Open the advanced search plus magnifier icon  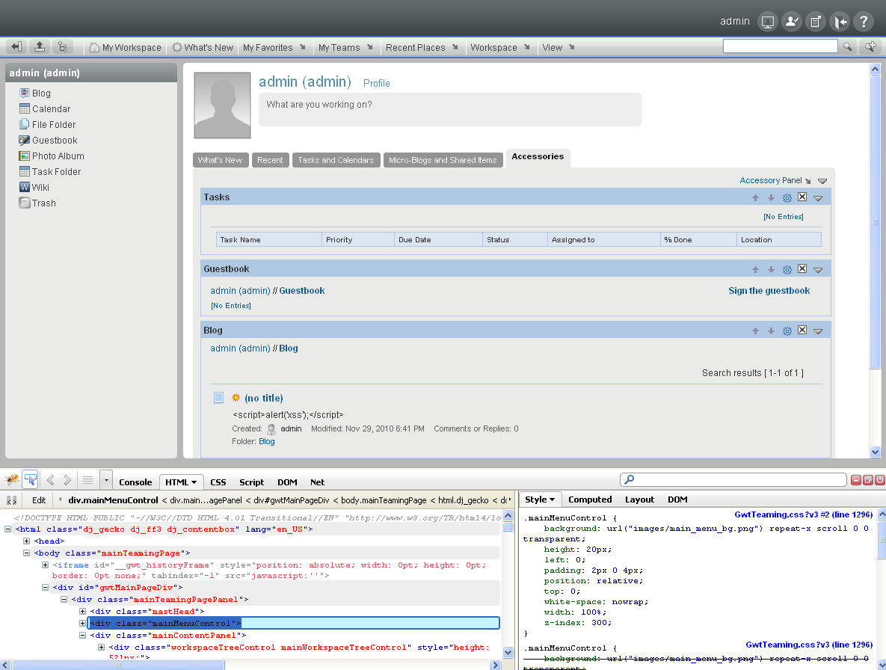[870, 46]
